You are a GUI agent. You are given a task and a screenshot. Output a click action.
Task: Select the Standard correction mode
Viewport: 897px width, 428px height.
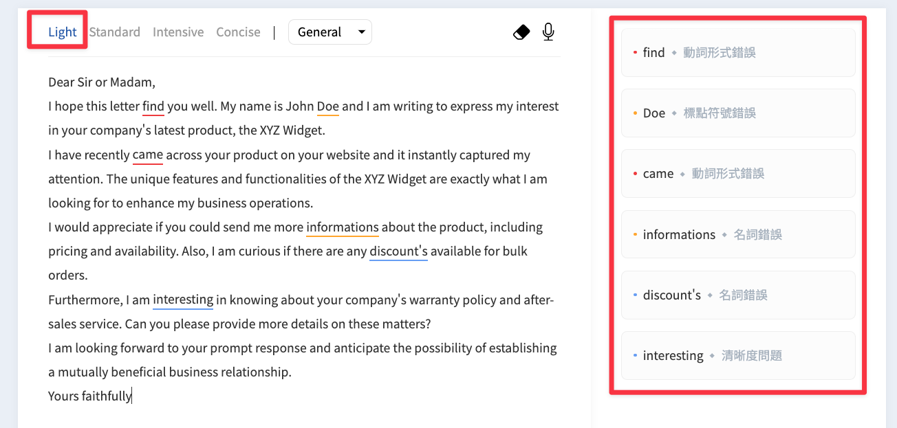[x=114, y=32]
